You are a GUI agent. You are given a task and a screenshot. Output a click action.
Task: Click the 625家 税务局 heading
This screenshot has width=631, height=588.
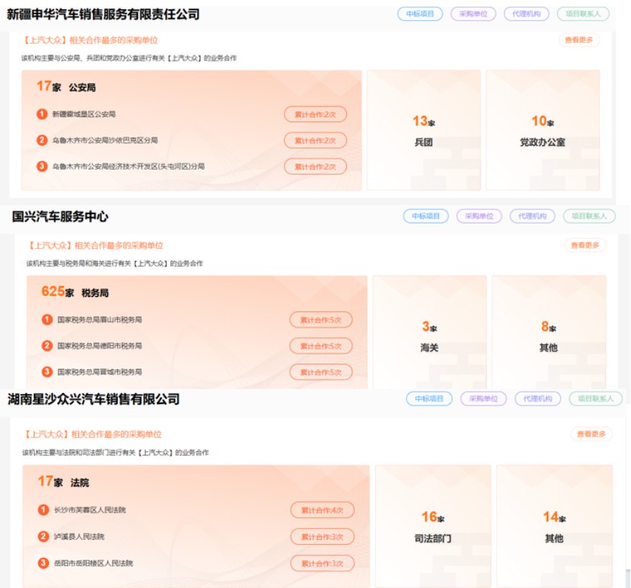[x=75, y=292]
